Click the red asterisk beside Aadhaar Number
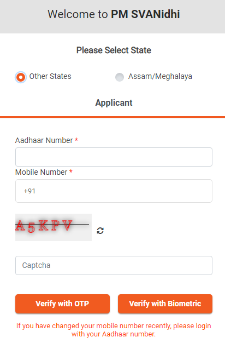The image size is (225, 343). [76, 139]
